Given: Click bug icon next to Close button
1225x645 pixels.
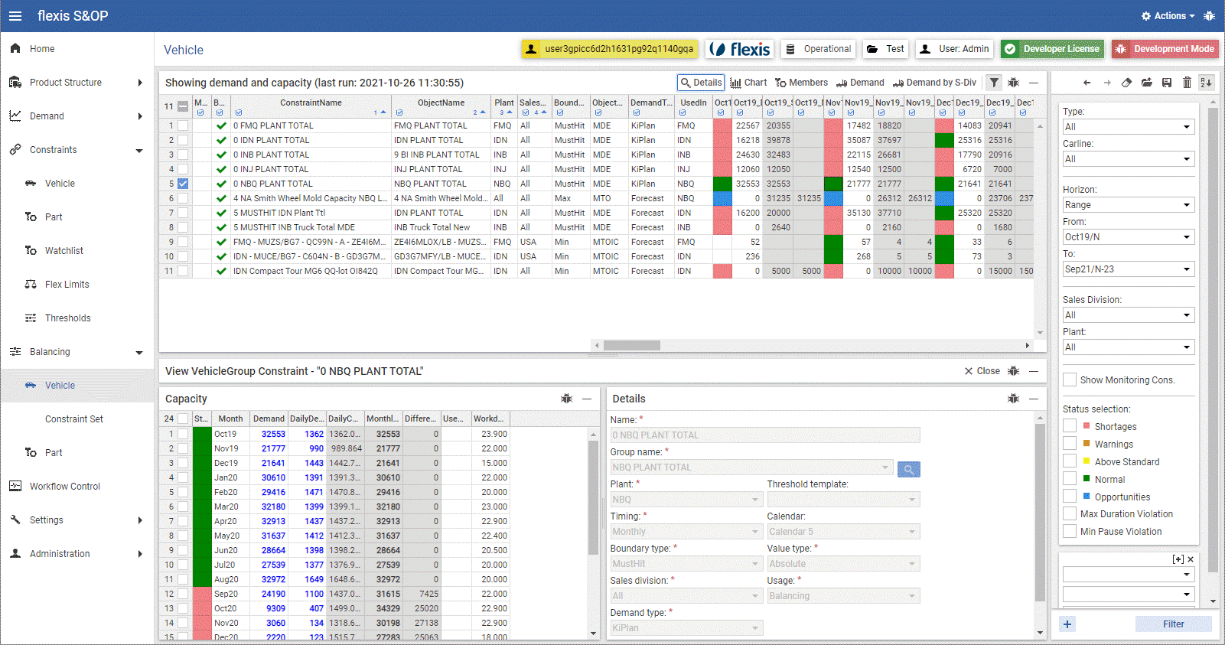Looking at the screenshot, I should tap(1013, 371).
